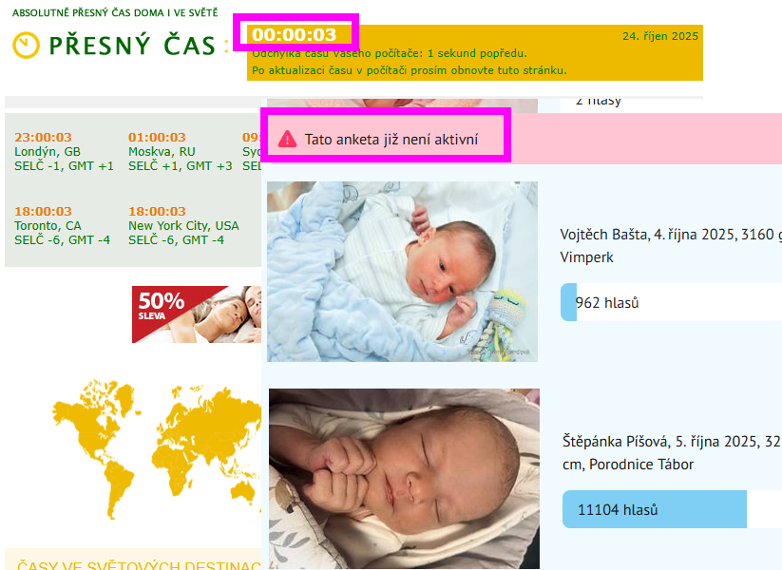Click the red warning triangle icon
Viewport: 782px width, 570px height.
click(x=287, y=140)
